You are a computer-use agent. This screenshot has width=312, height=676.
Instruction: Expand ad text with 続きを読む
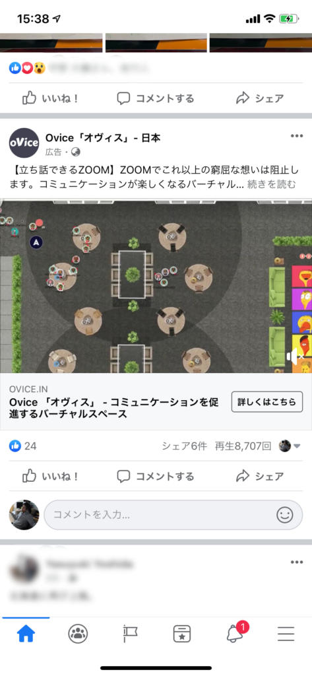pyautogui.click(x=272, y=185)
